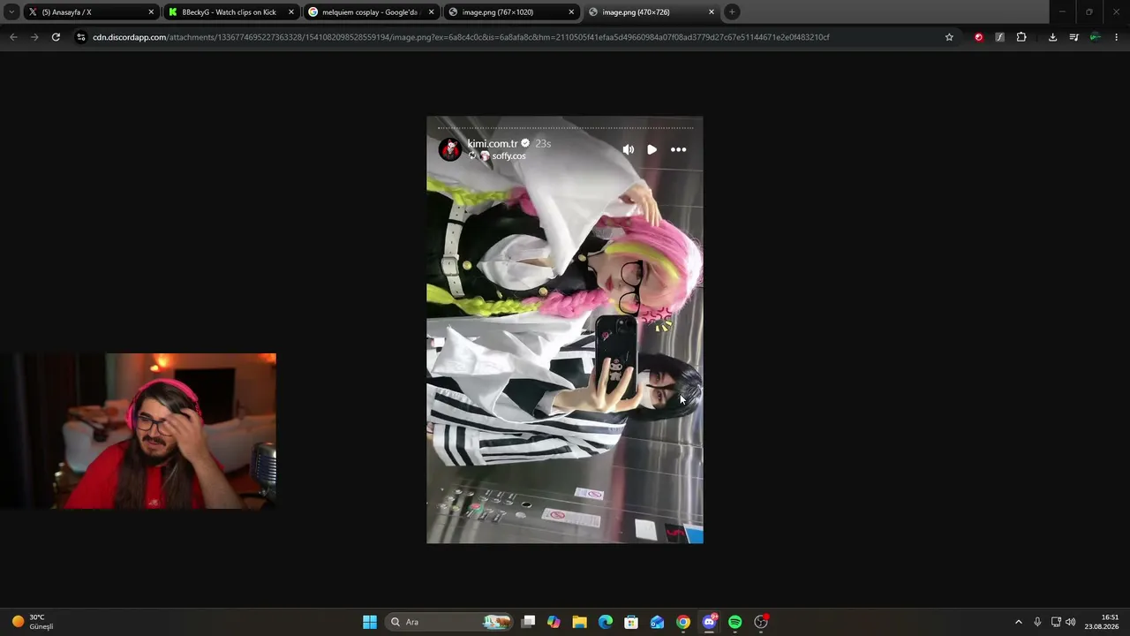Show hidden system tray icons
Screen dimensions: 1130x636
[1018, 622]
